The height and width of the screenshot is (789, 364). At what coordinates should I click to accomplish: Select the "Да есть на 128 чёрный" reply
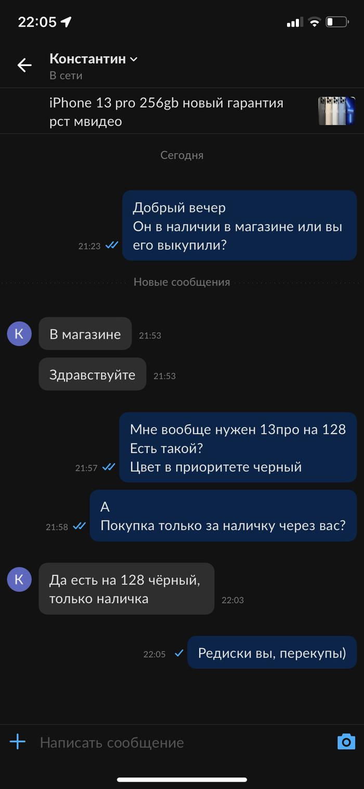[x=126, y=588]
